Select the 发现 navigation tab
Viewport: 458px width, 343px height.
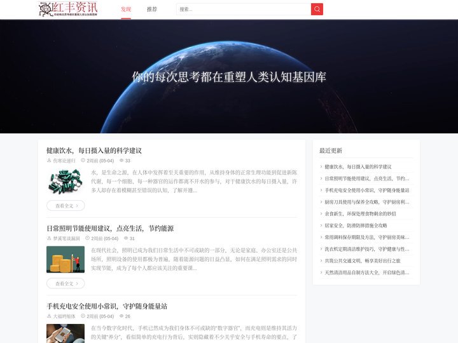(126, 10)
